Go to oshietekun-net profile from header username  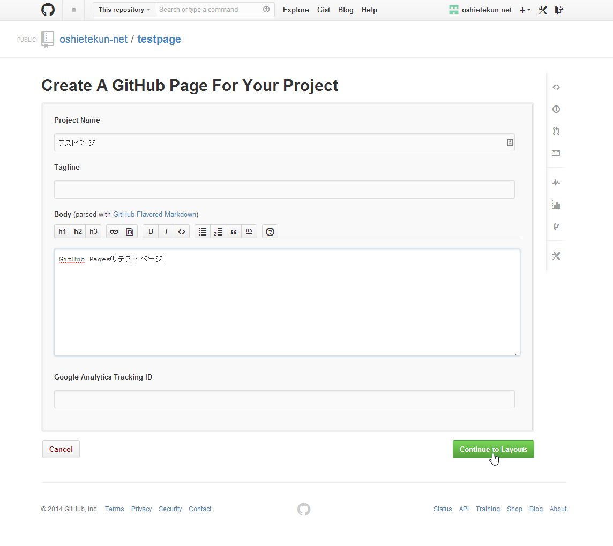click(487, 10)
